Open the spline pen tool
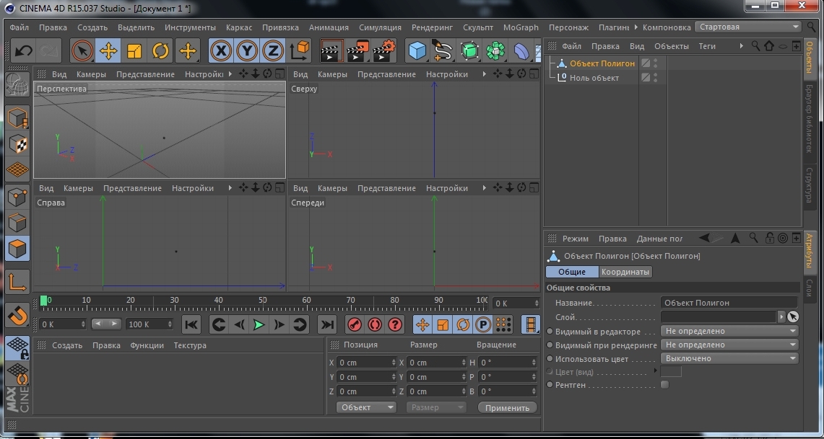This screenshot has height=439, width=824. 443,51
